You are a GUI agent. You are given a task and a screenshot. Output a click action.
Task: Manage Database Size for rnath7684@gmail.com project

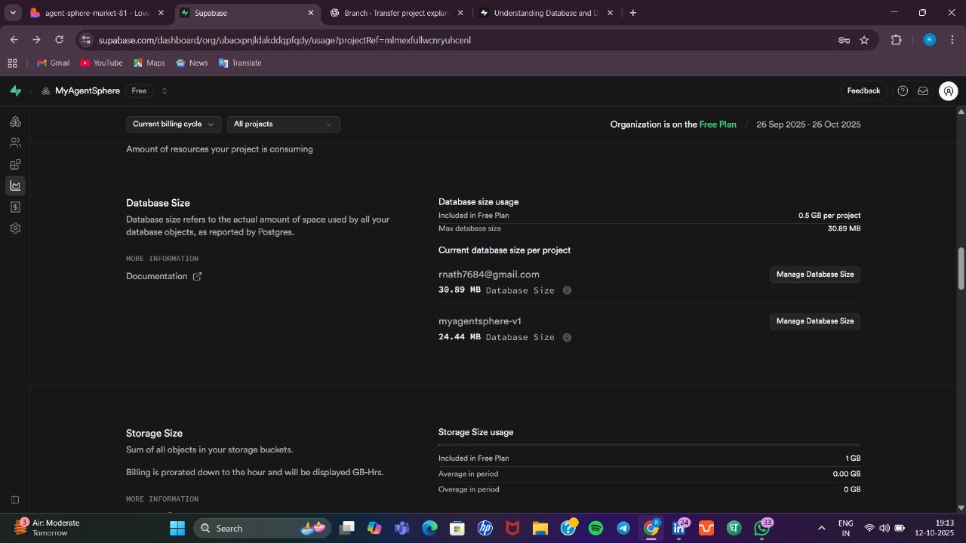[815, 275]
